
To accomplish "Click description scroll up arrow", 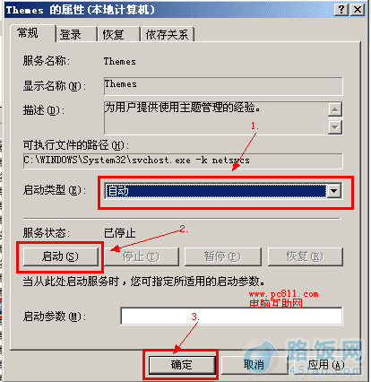I will 335,109.
